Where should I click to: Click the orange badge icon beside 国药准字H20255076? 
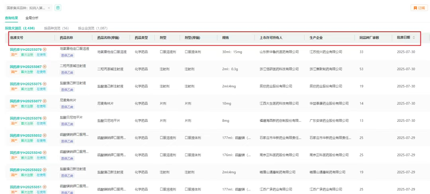pos(45,118)
